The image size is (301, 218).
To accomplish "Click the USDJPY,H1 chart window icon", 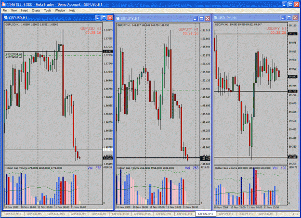I will click(x=215, y=18).
